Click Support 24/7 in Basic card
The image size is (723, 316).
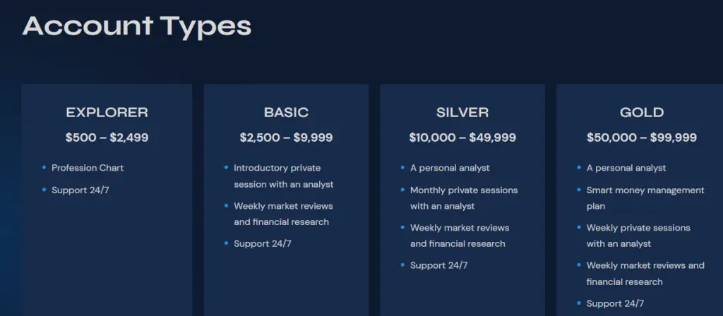263,243
